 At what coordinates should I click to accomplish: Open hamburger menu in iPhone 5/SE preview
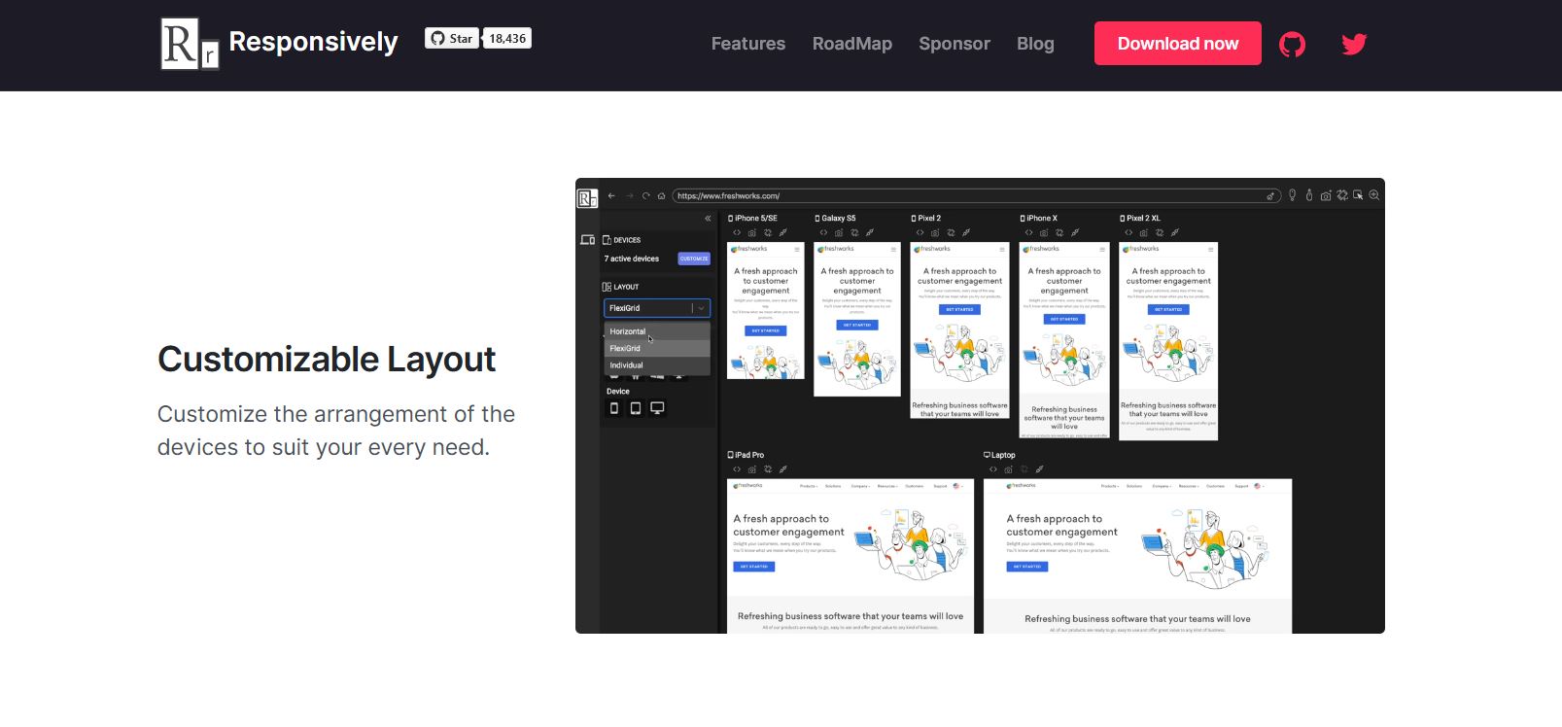click(x=797, y=250)
